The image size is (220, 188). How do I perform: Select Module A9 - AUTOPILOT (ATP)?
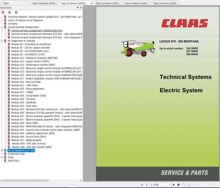(28, 55)
